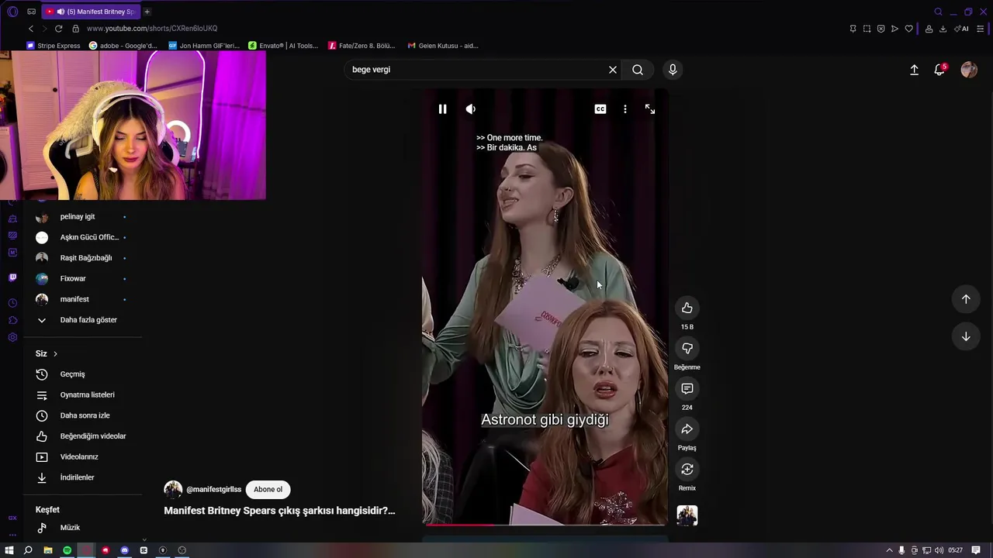Viewport: 993px width, 558px height.
Task: Open Fate/Zero 8. Bölü... bookmark
Action: (362, 46)
